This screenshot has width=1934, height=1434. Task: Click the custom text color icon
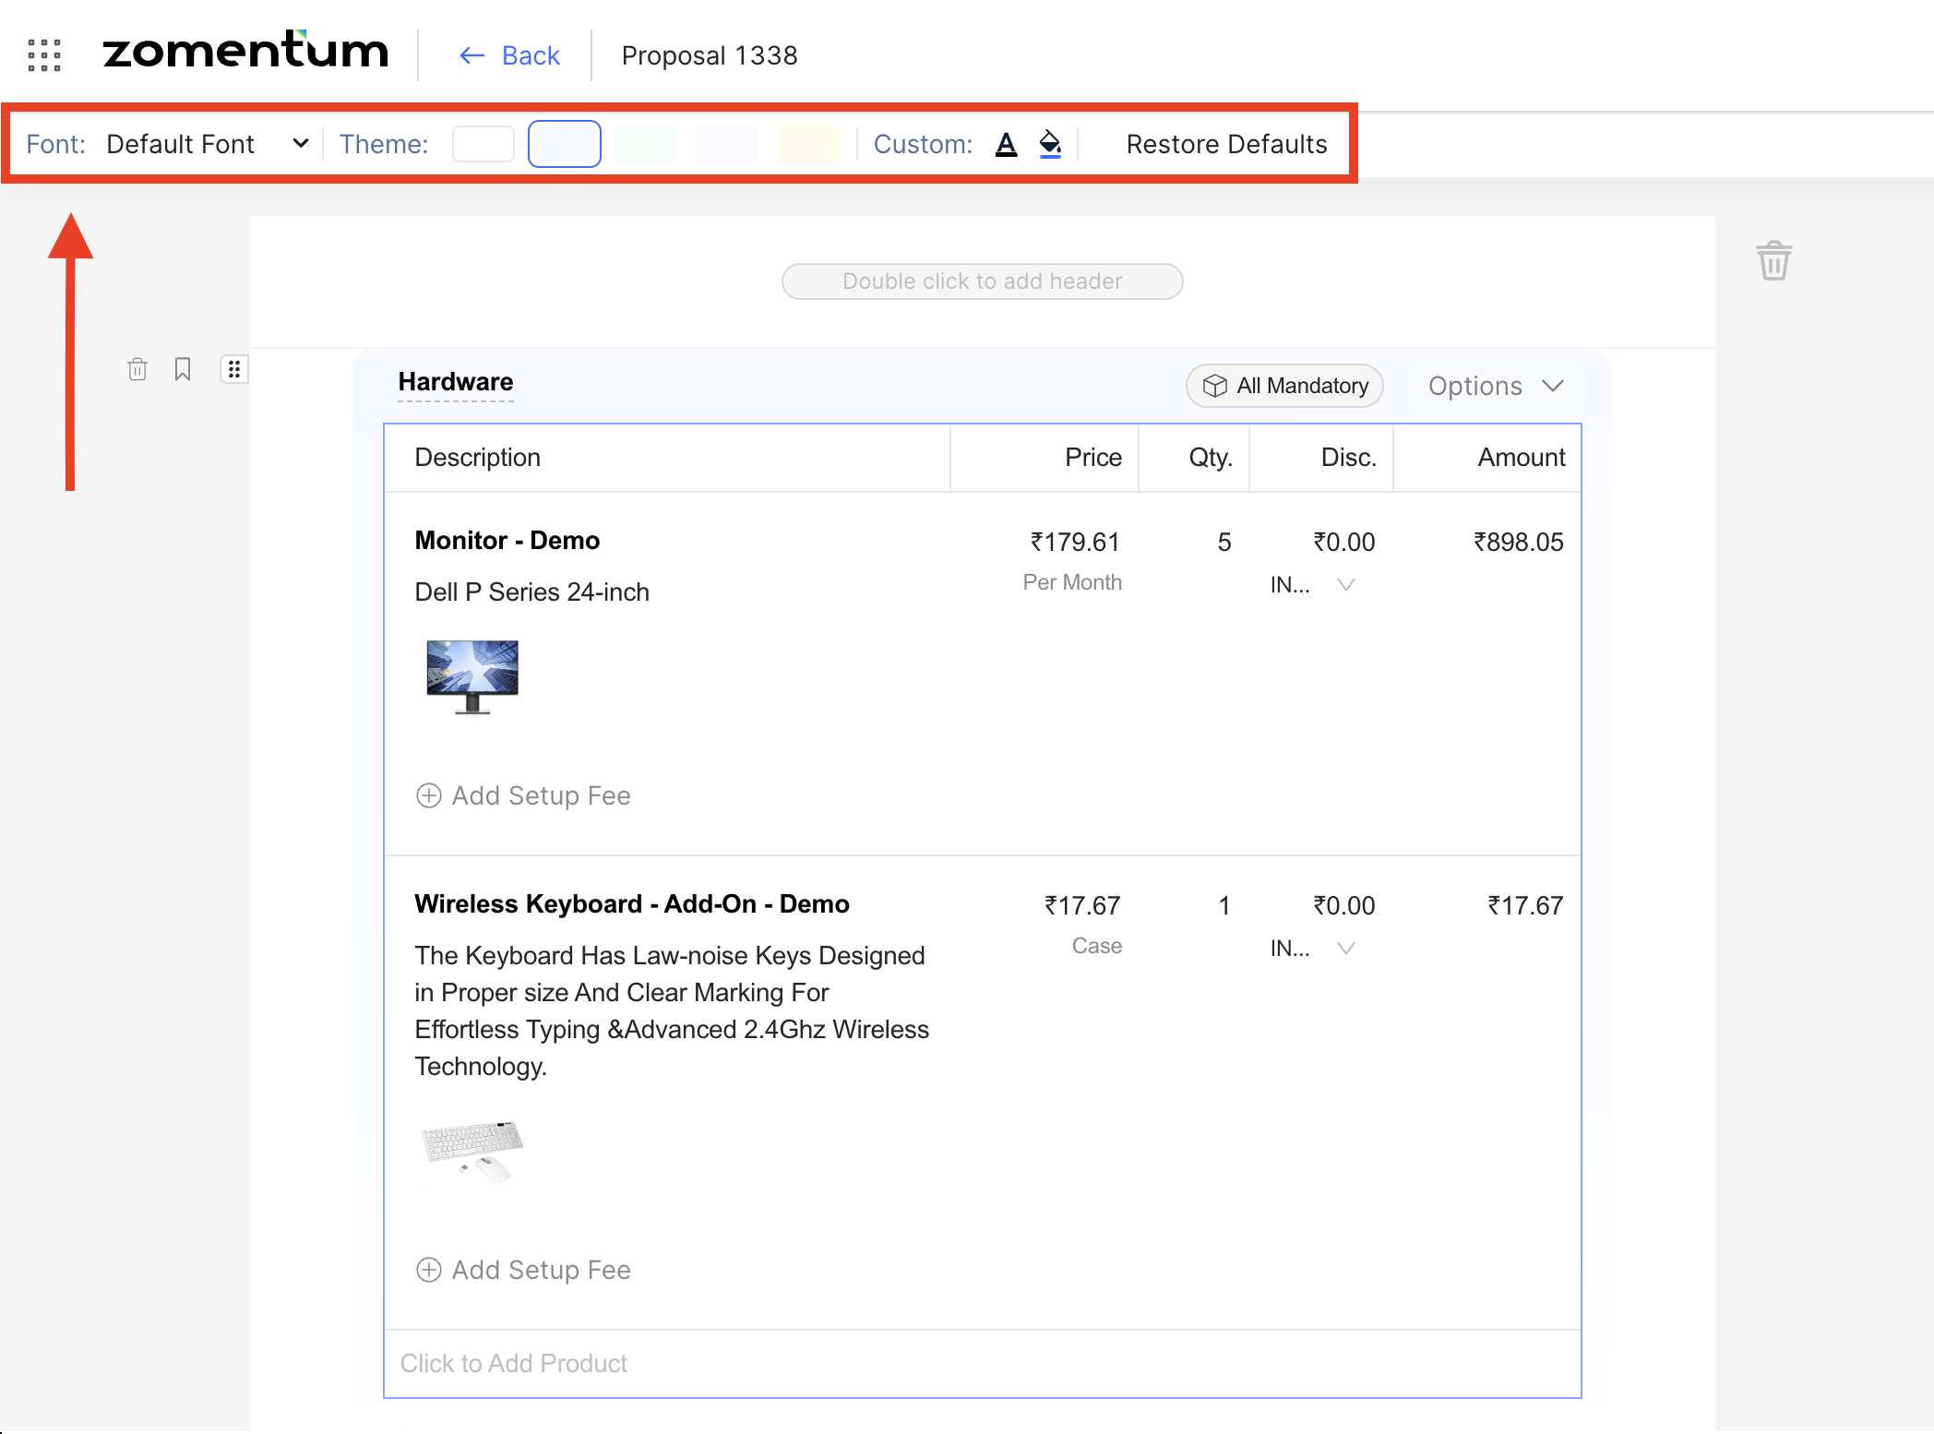click(1006, 145)
